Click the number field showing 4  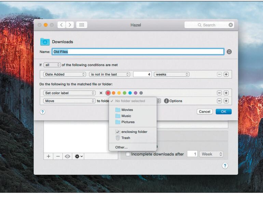(142, 74)
